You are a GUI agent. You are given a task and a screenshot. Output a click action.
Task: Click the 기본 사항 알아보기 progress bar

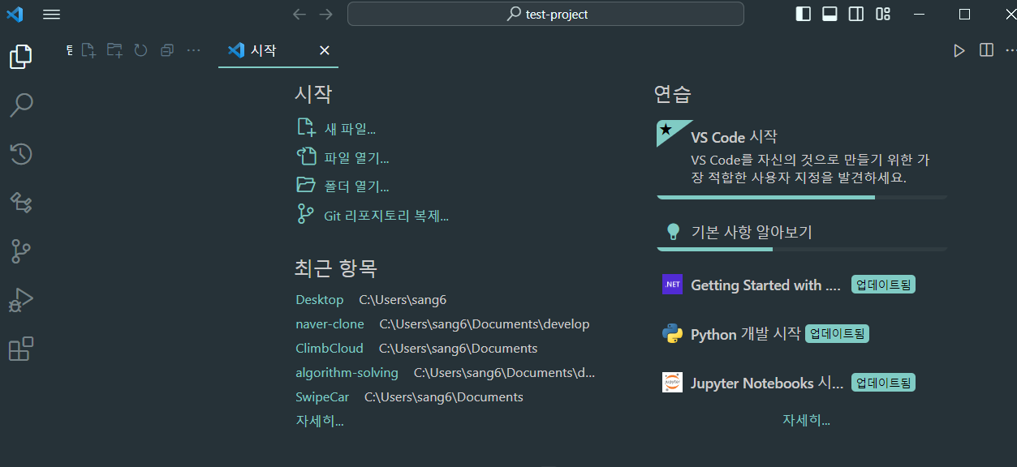point(802,249)
